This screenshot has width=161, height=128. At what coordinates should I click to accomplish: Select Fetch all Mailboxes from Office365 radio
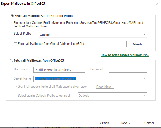[11, 60]
